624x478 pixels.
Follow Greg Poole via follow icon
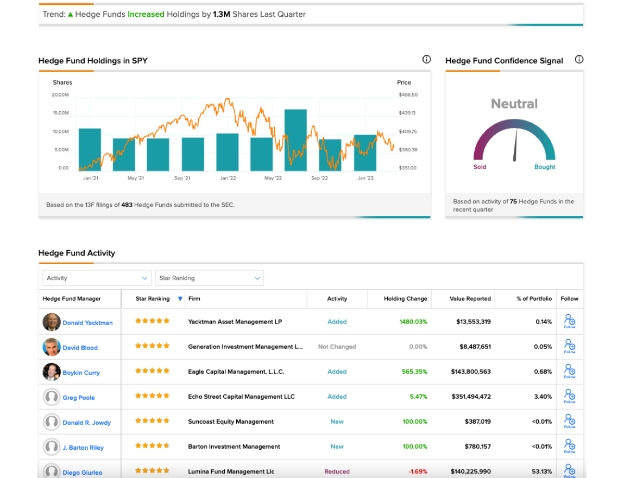[x=570, y=397]
